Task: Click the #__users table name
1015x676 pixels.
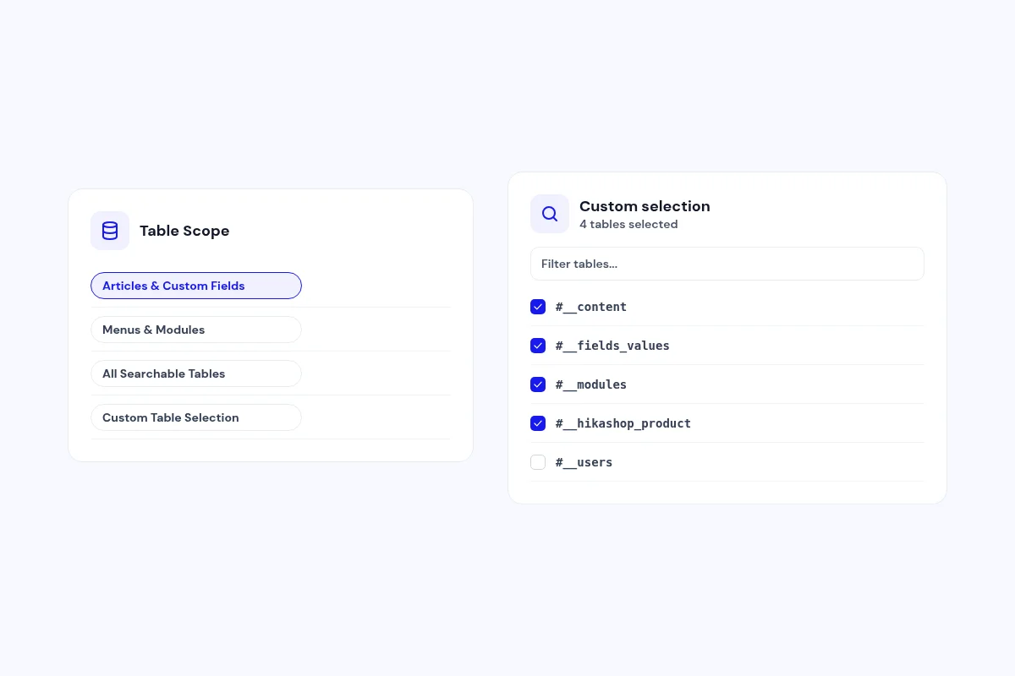Action: click(x=584, y=462)
